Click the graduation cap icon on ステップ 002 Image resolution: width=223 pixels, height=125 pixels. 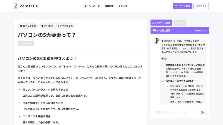coord(21,26)
